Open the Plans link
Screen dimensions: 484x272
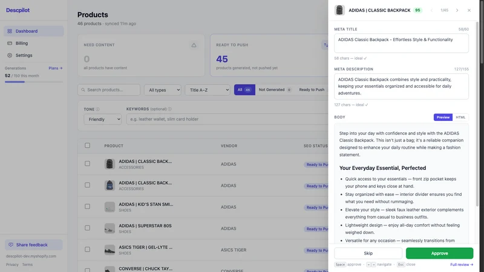(56, 68)
